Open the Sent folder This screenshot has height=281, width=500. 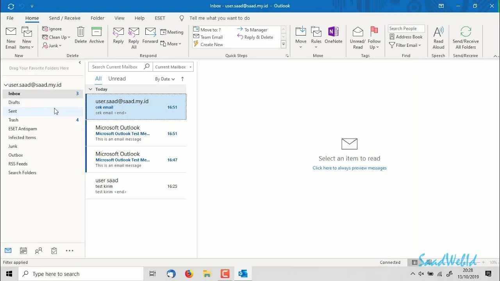point(43,111)
